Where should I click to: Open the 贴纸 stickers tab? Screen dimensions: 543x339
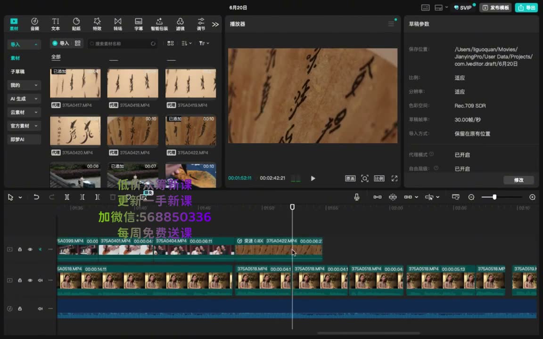coord(76,24)
